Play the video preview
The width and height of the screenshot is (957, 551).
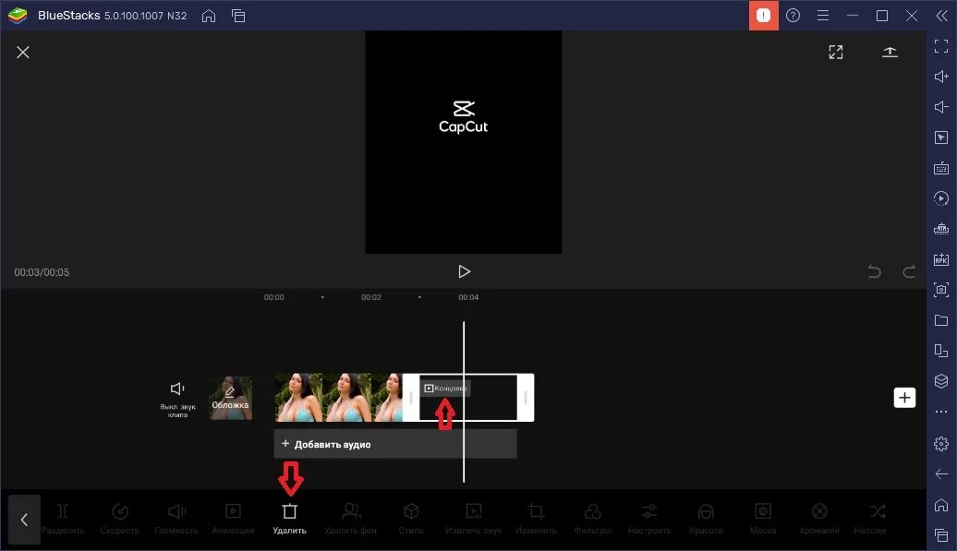(x=464, y=271)
